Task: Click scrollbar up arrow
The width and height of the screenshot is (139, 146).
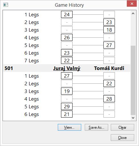Action: tap(133, 13)
